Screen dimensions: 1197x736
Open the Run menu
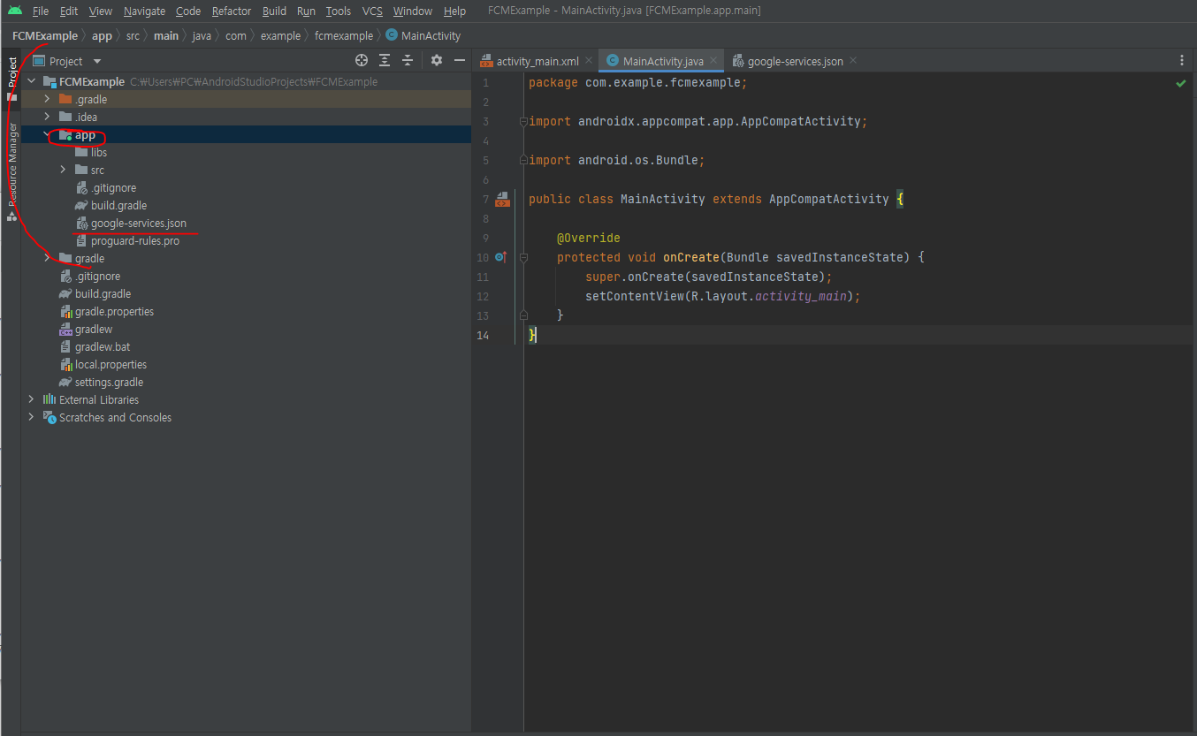tap(306, 11)
